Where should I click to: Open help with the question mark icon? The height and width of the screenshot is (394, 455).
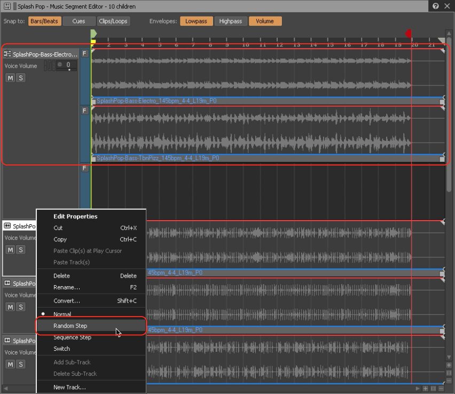coord(436,6)
